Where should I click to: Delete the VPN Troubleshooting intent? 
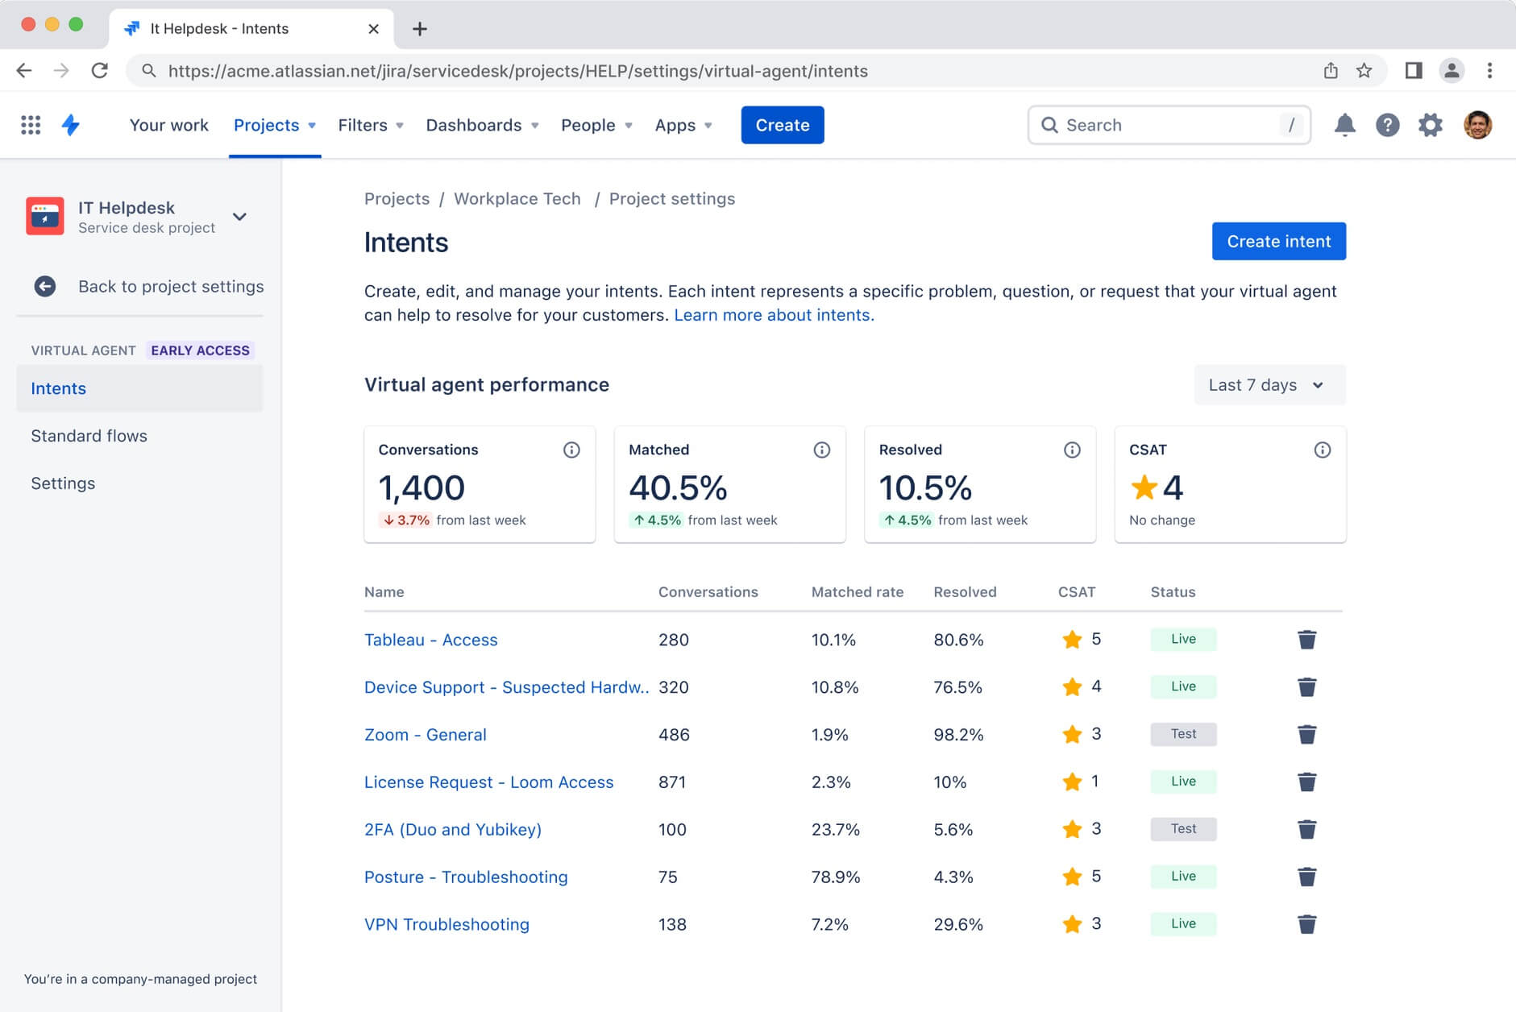[1307, 924]
